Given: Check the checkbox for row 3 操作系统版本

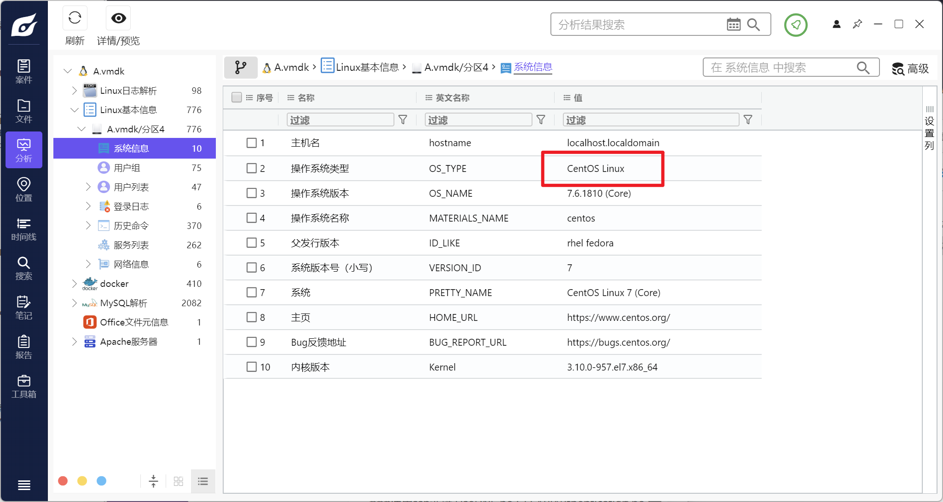Looking at the screenshot, I should (x=251, y=193).
